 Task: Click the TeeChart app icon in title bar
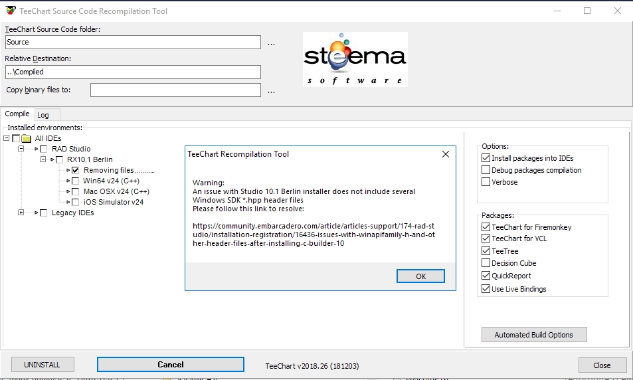(x=11, y=11)
